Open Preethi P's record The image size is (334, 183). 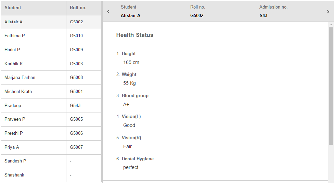coord(14,133)
